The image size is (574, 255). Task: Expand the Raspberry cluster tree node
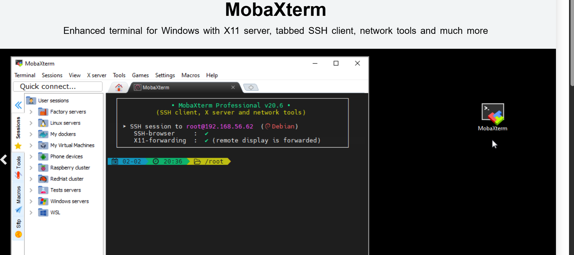31,168
